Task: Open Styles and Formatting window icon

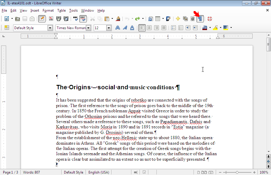Action: (7, 28)
